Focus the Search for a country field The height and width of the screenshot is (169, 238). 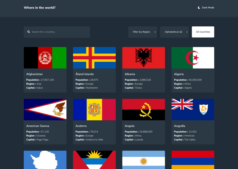coord(57,32)
